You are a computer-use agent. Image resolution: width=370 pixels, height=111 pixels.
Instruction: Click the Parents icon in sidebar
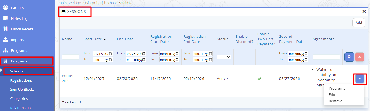coord(5,8)
